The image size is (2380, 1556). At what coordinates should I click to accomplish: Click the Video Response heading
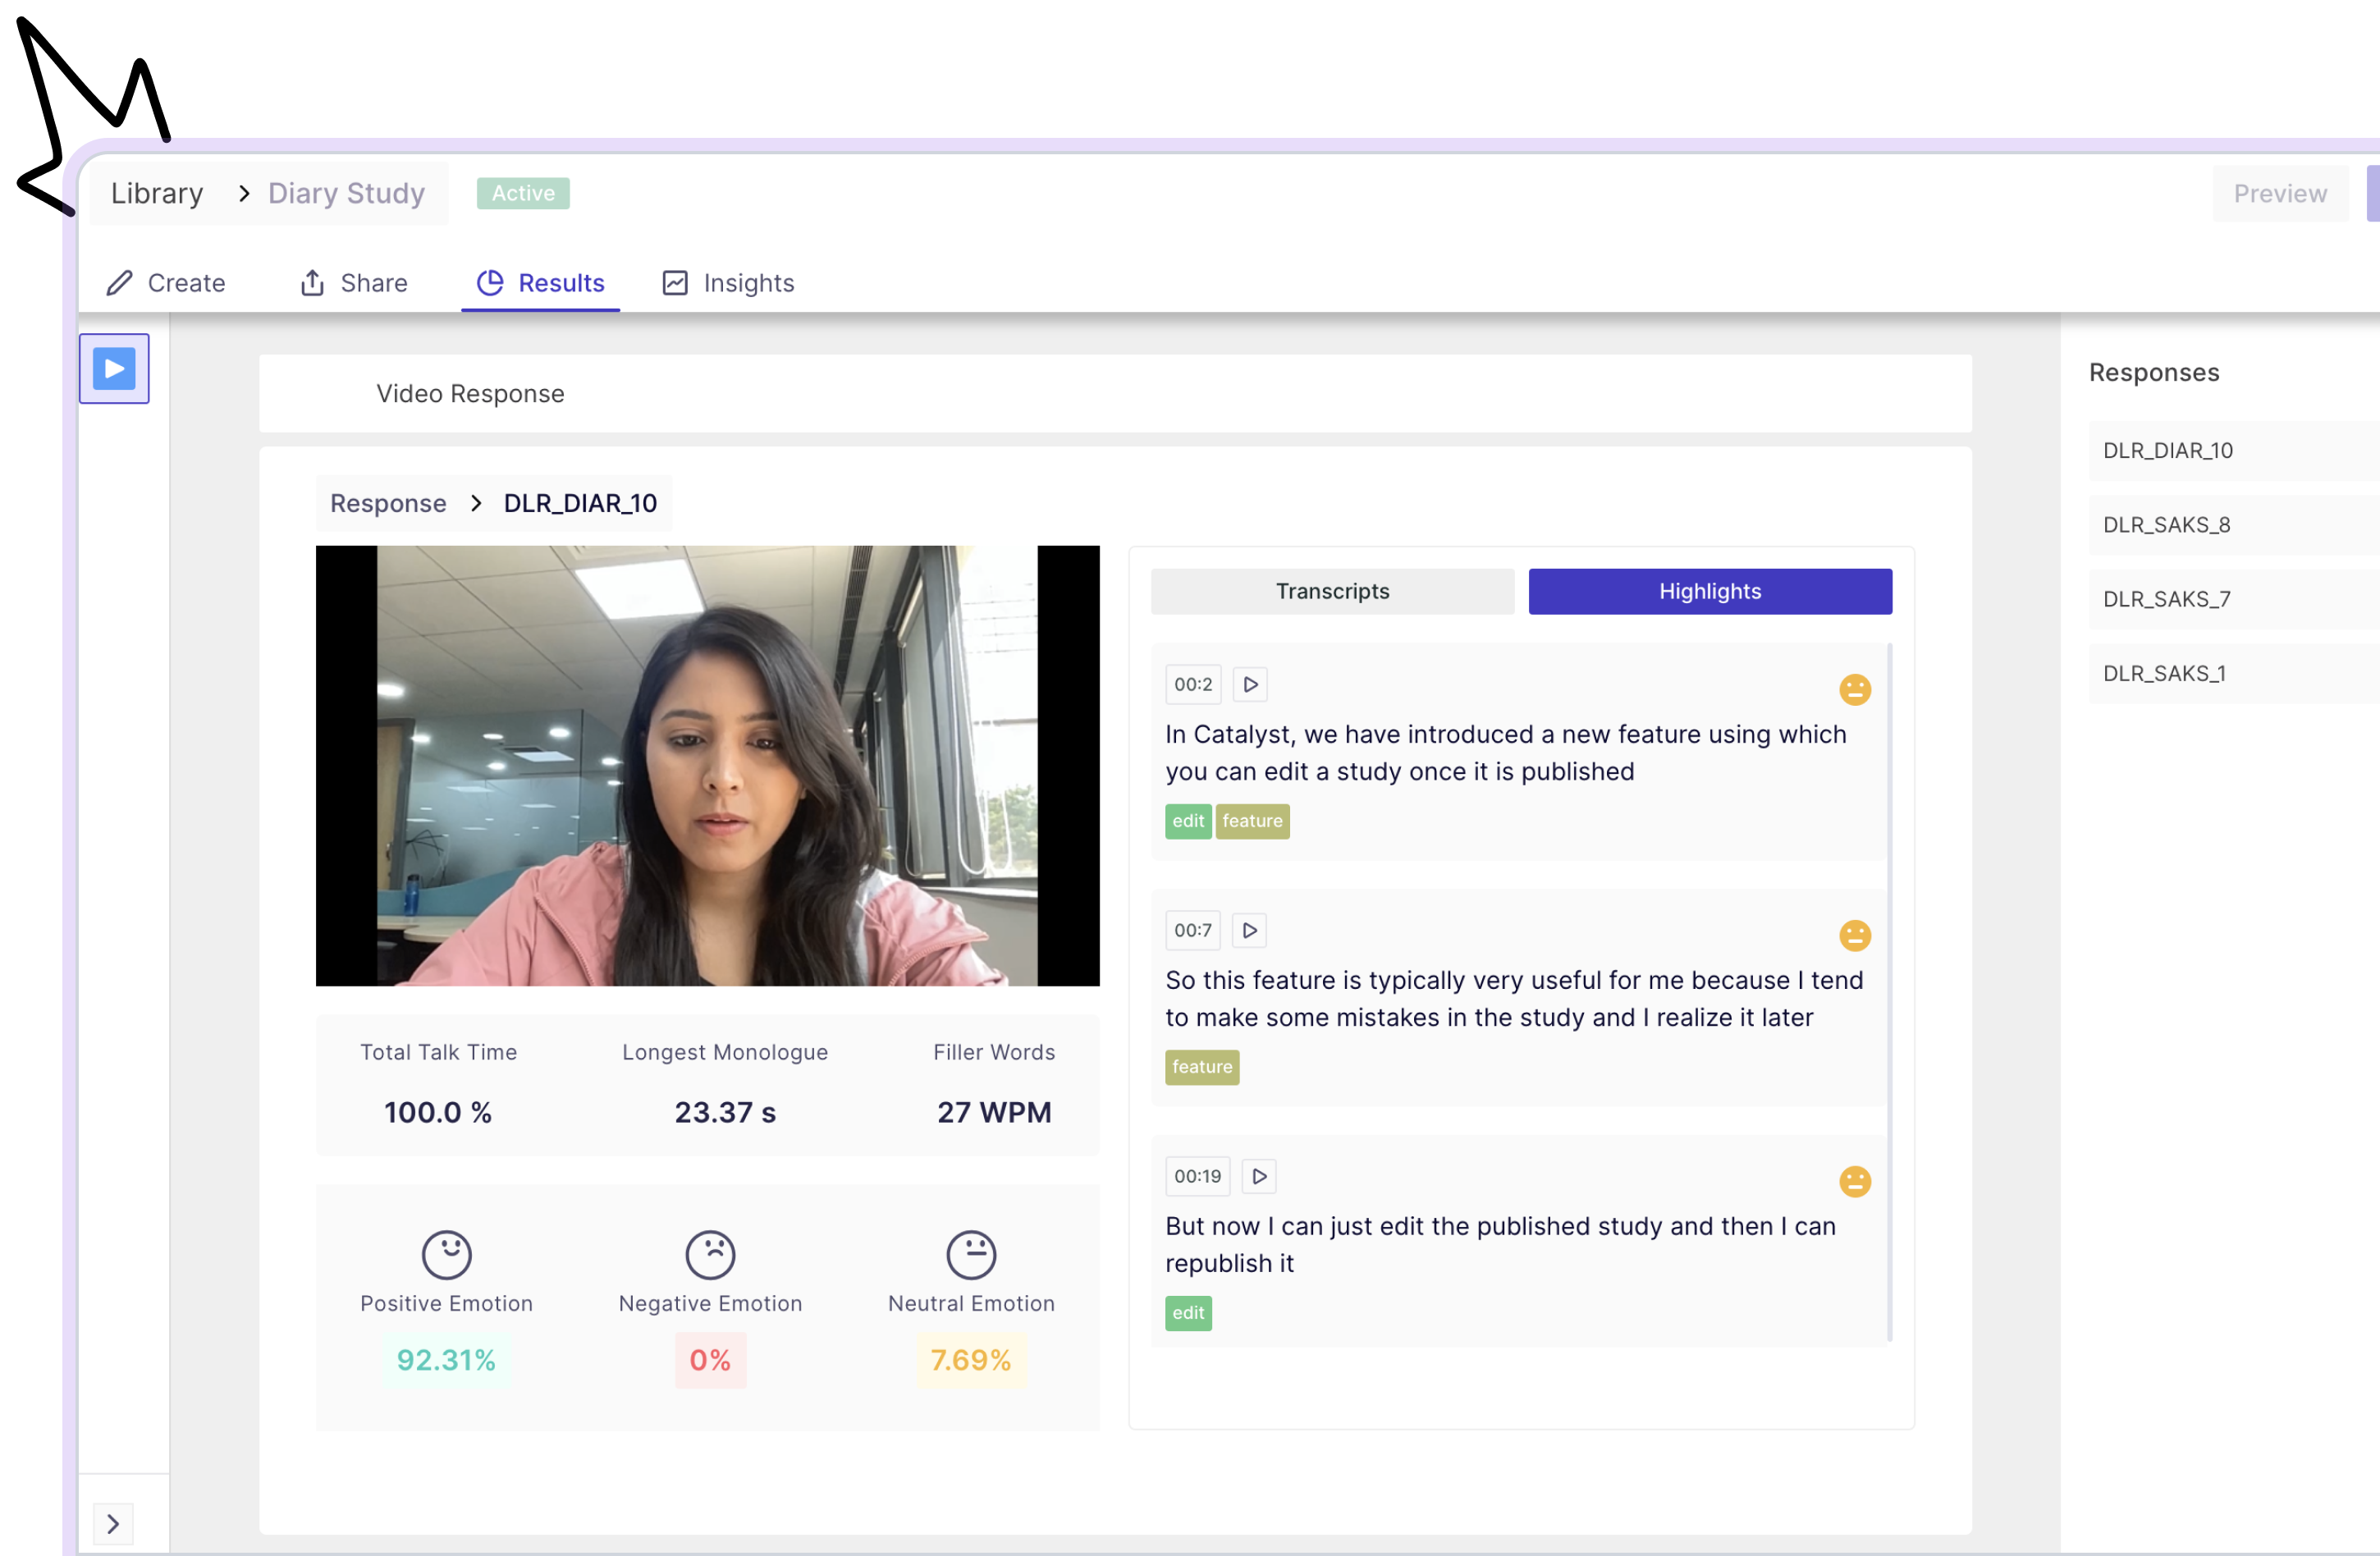click(x=470, y=394)
